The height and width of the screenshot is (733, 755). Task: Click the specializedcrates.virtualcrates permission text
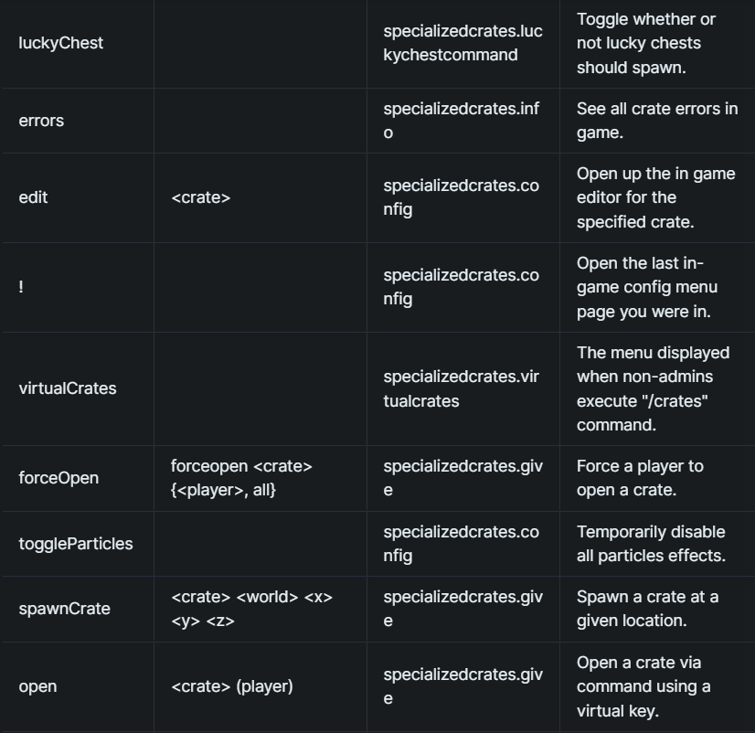pos(463,388)
